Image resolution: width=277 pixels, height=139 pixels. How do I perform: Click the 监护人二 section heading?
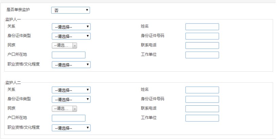(13, 83)
